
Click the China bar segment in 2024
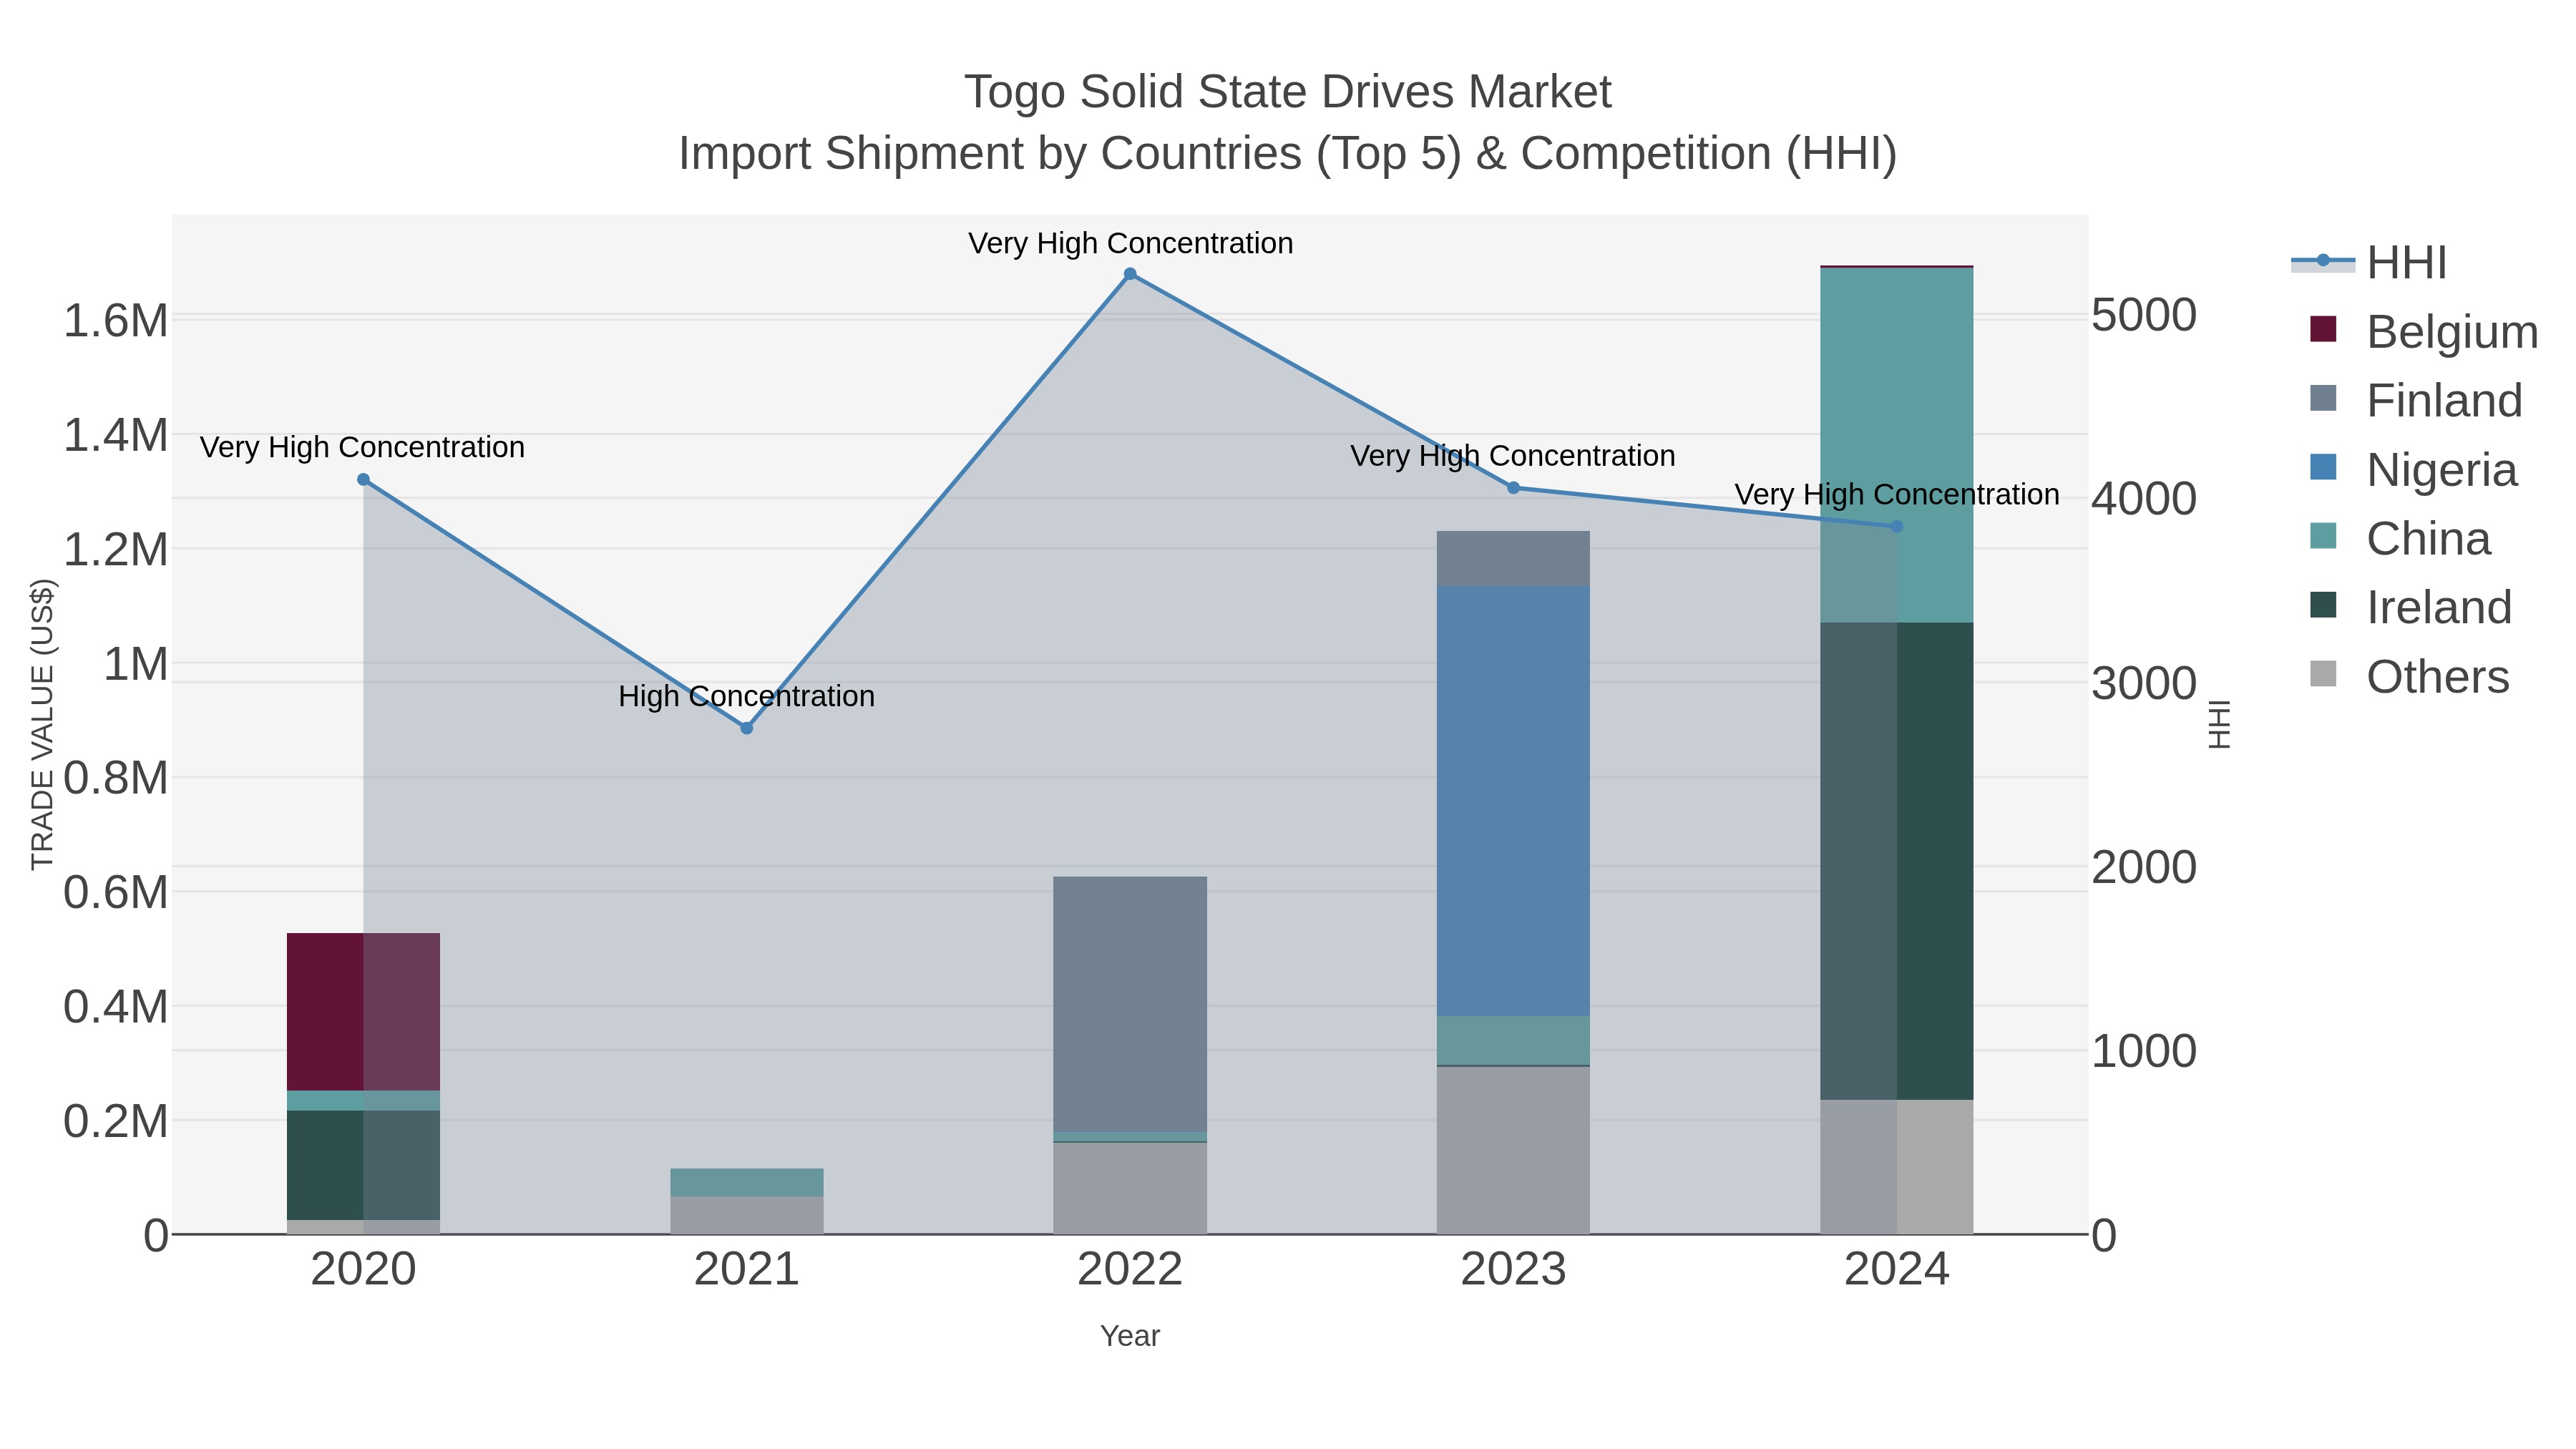tap(1896, 445)
